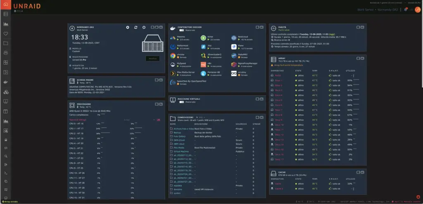Click the JDownloader2 container icon
Viewport: 423px width, 204px height.
coord(203,55)
